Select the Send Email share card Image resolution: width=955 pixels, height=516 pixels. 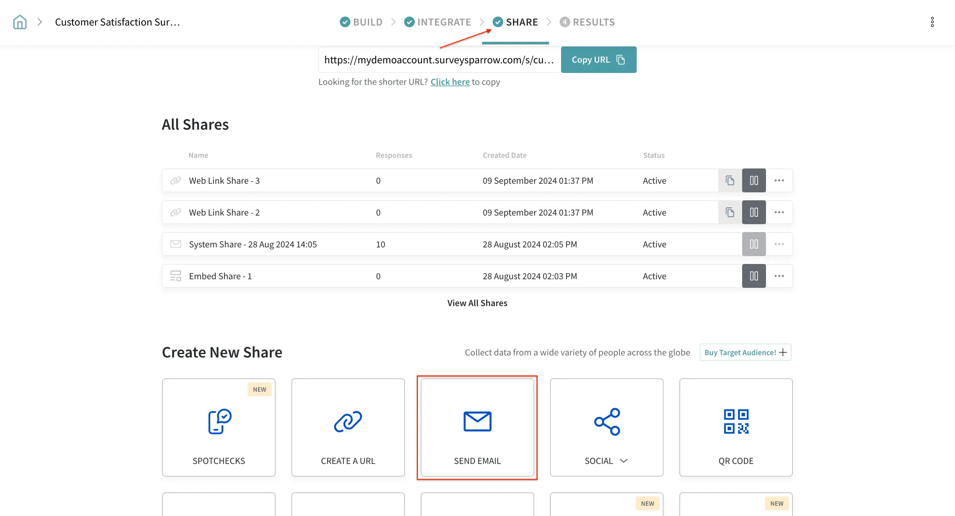477,427
